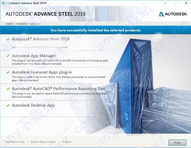
Task: Click the 'Install > Installation Complete' breadcrumb text
Action: click(x=23, y=24)
